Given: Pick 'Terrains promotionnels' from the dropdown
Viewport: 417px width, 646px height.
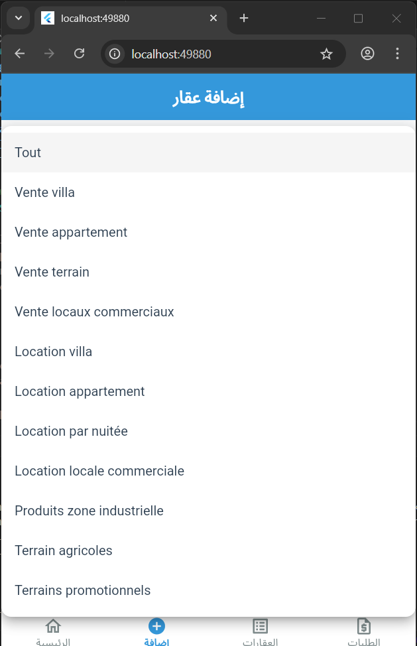Looking at the screenshot, I should (x=83, y=590).
